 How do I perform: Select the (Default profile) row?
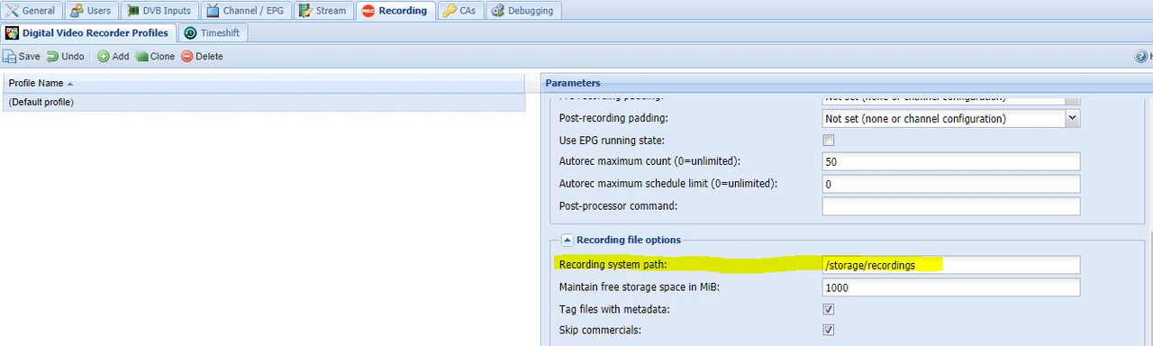pos(263,103)
